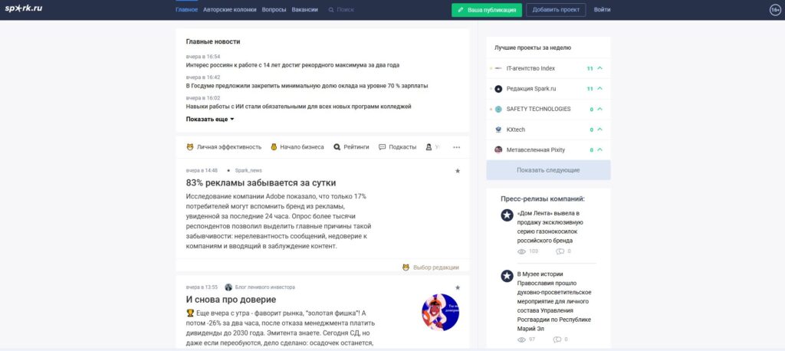Select the Рейтинги category
Viewport: 785px width, 351px height.
[351, 147]
